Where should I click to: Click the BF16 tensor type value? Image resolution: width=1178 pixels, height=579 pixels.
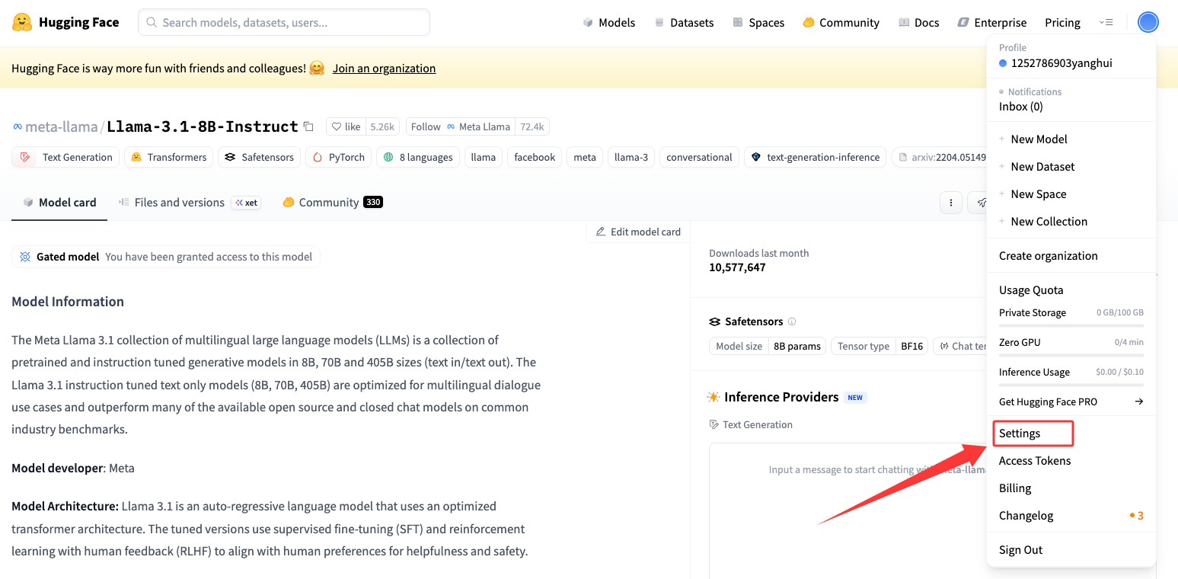911,346
